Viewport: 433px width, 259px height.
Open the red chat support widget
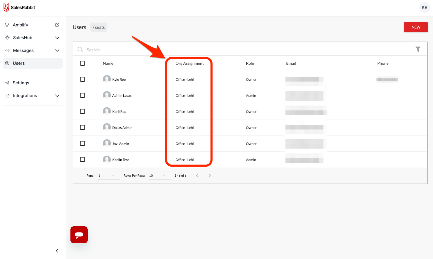click(x=79, y=235)
